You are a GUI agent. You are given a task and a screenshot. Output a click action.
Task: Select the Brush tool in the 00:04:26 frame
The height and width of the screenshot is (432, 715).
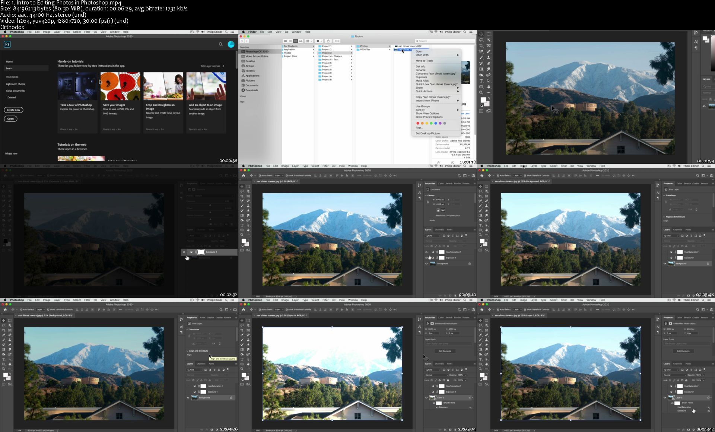tap(4, 340)
